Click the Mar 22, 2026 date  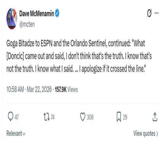pyautogui.click(x=39, y=89)
